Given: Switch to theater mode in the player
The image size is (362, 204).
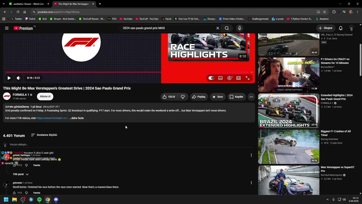Looking at the screenshot, I should pyautogui.click(x=238, y=78).
